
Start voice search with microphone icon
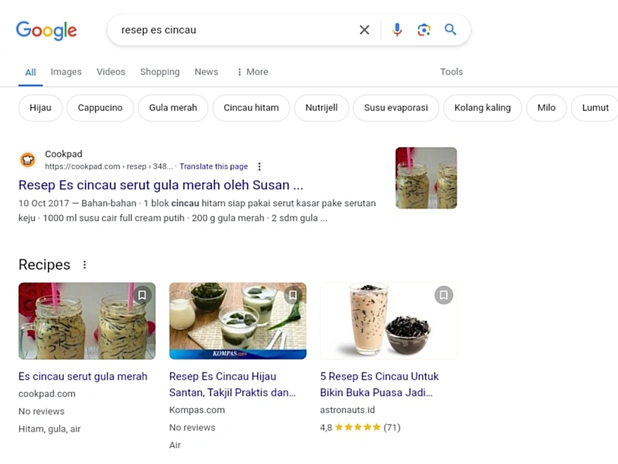[397, 30]
